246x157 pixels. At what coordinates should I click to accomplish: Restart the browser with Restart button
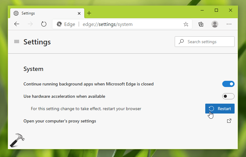[x=220, y=109]
